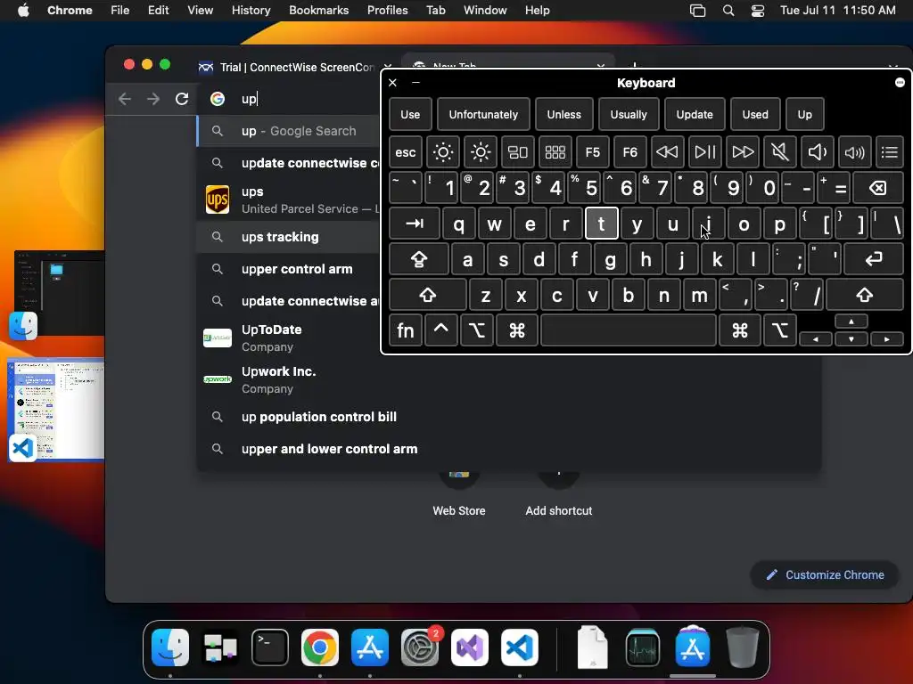Click the left arrow key
The height and width of the screenshot is (684, 913).
point(815,339)
